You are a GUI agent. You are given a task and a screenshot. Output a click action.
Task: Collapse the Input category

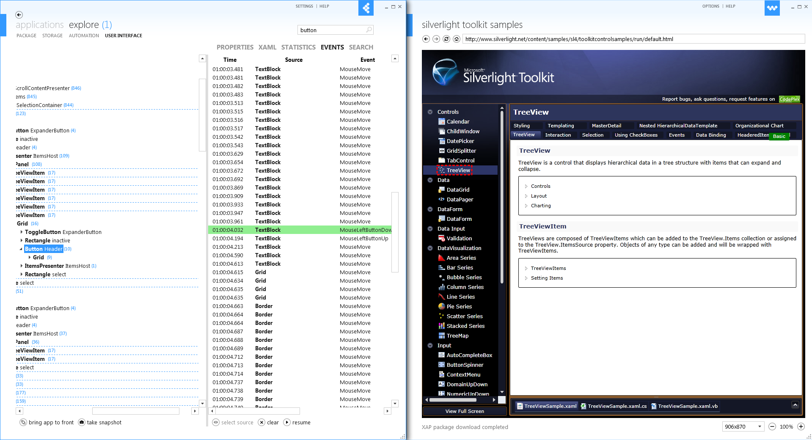(x=430, y=345)
